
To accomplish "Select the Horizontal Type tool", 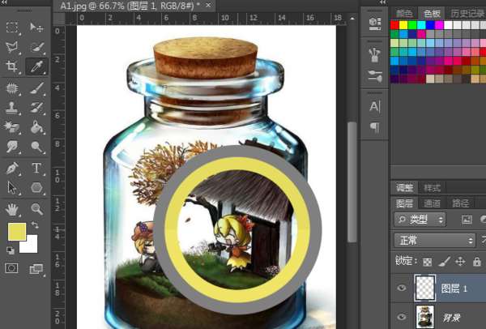I will click(x=36, y=169).
